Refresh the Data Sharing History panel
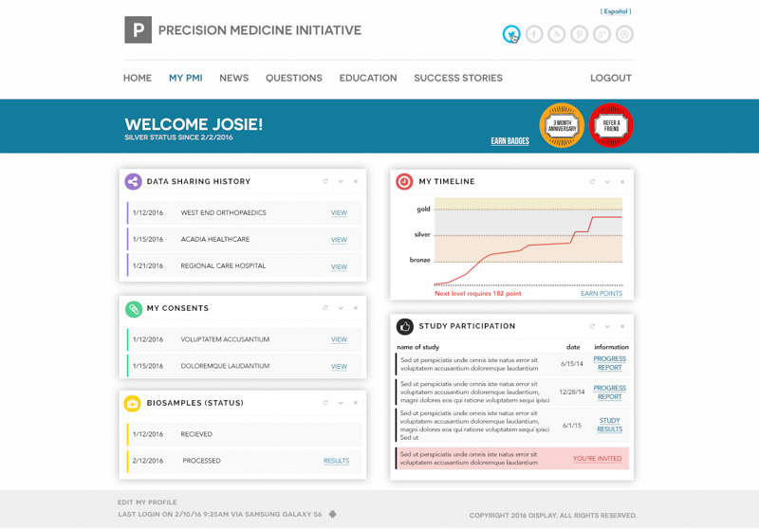Viewport: 759px width, 529px height. (x=325, y=181)
